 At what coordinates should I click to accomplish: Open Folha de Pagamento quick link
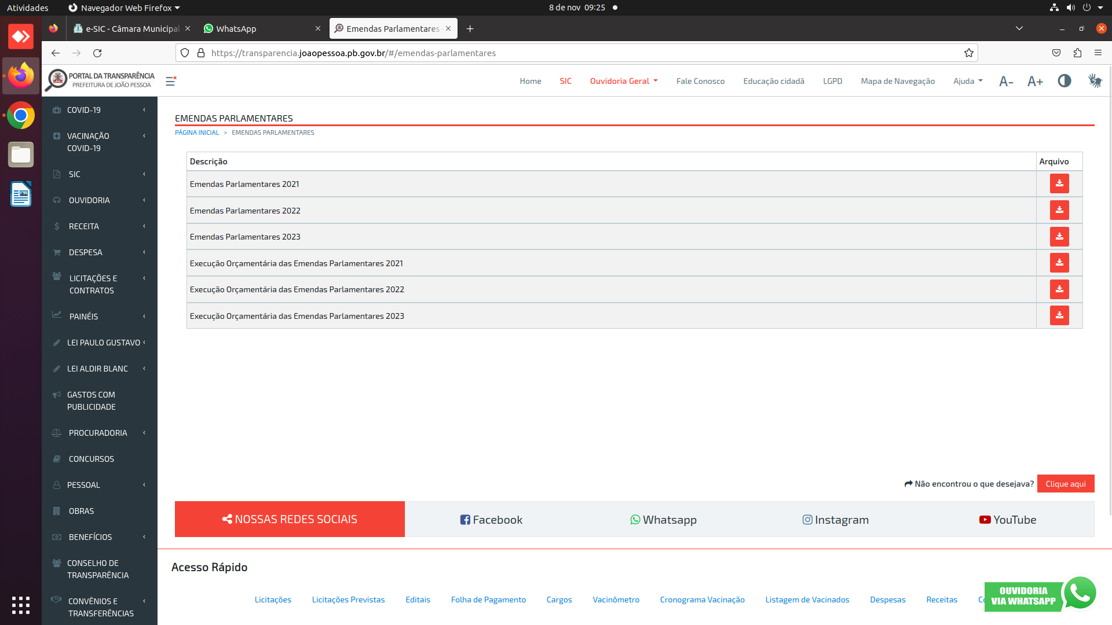coord(488,600)
